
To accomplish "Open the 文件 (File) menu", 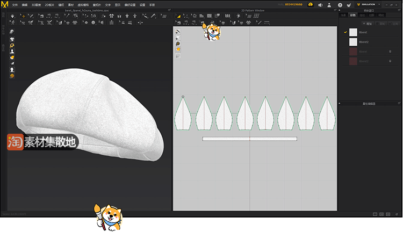I will point(15,4).
